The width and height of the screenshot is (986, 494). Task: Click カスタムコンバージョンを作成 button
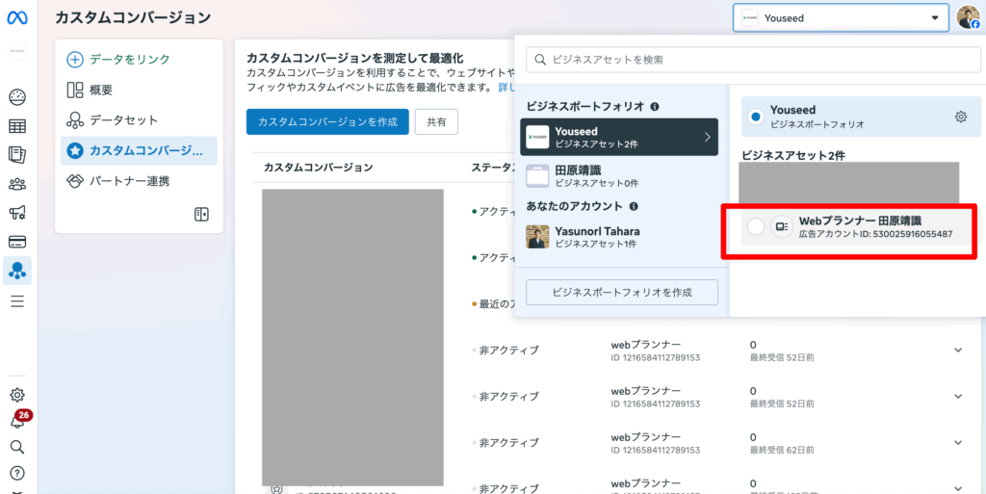coord(327,122)
